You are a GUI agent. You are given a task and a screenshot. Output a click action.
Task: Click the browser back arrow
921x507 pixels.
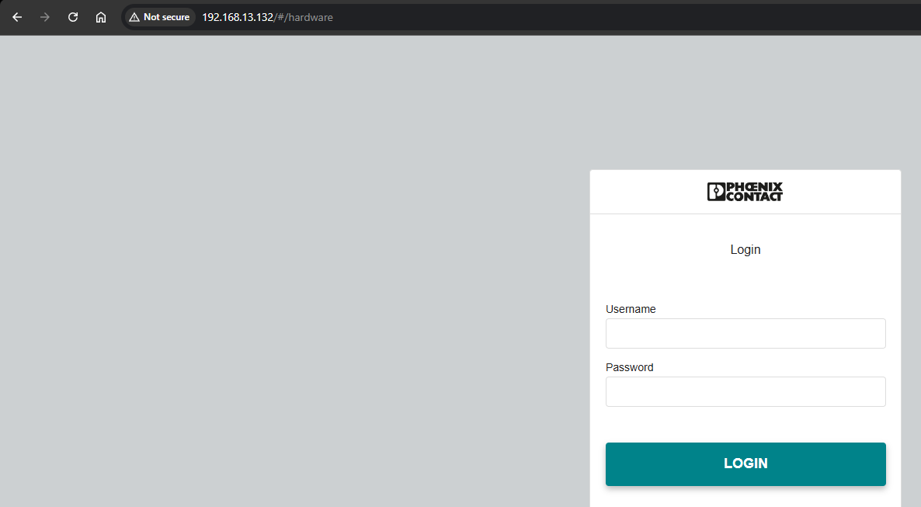17,17
